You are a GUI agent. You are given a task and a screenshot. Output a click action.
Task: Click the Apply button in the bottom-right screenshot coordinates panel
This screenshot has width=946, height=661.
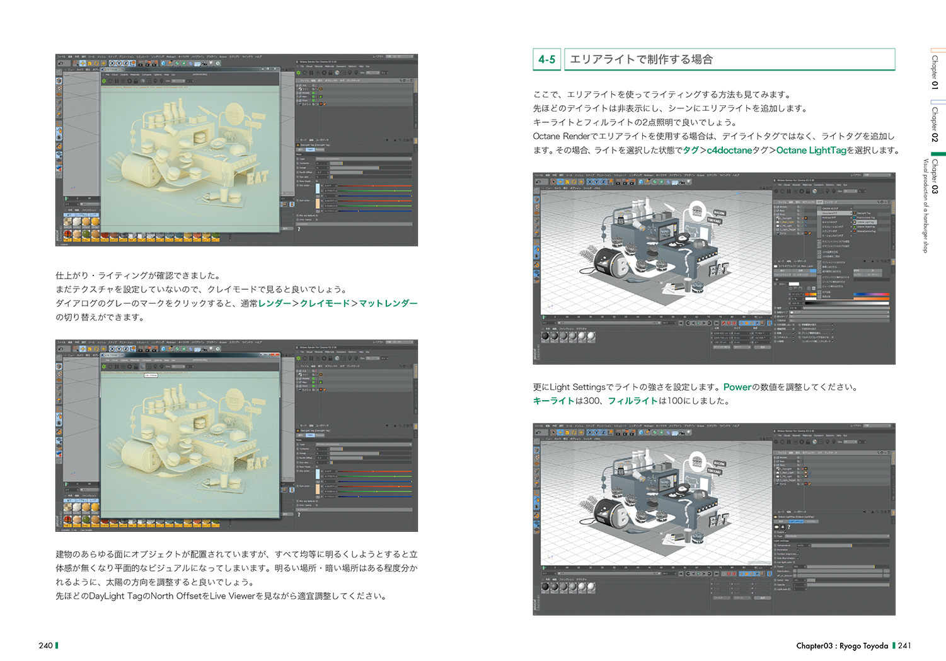click(x=763, y=597)
